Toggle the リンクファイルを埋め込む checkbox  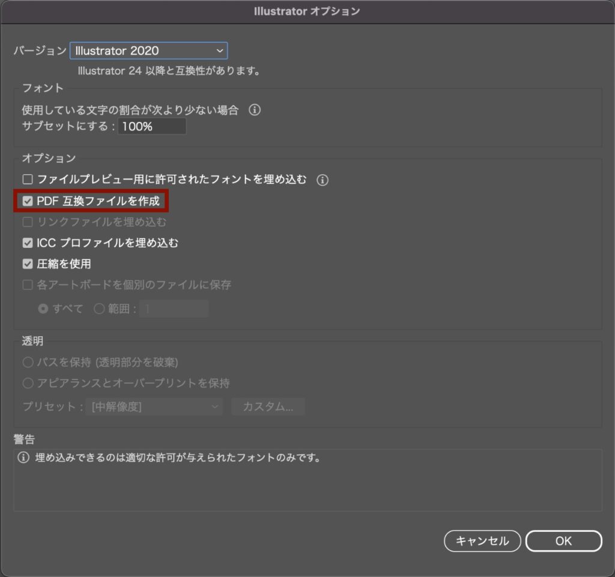click(27, 222)
